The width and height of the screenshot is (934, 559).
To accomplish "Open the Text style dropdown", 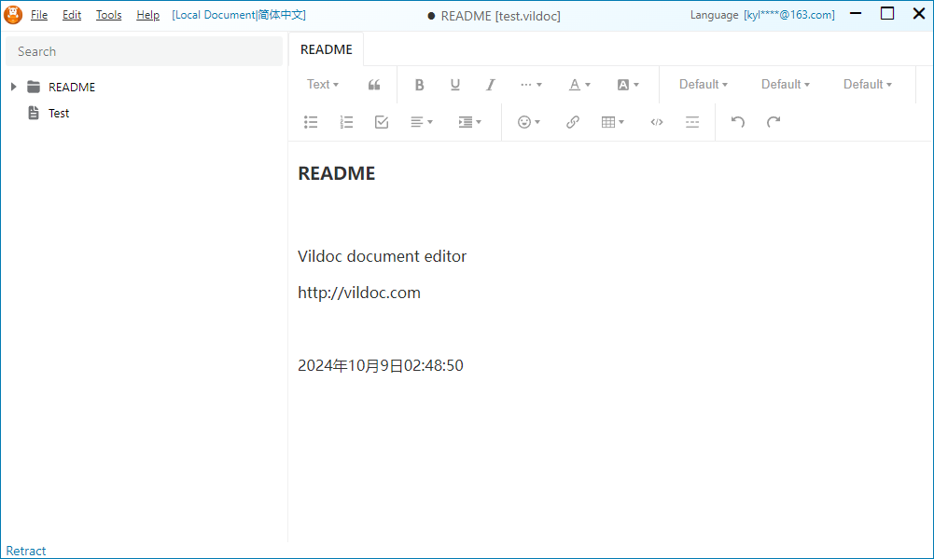I will 323,85.
